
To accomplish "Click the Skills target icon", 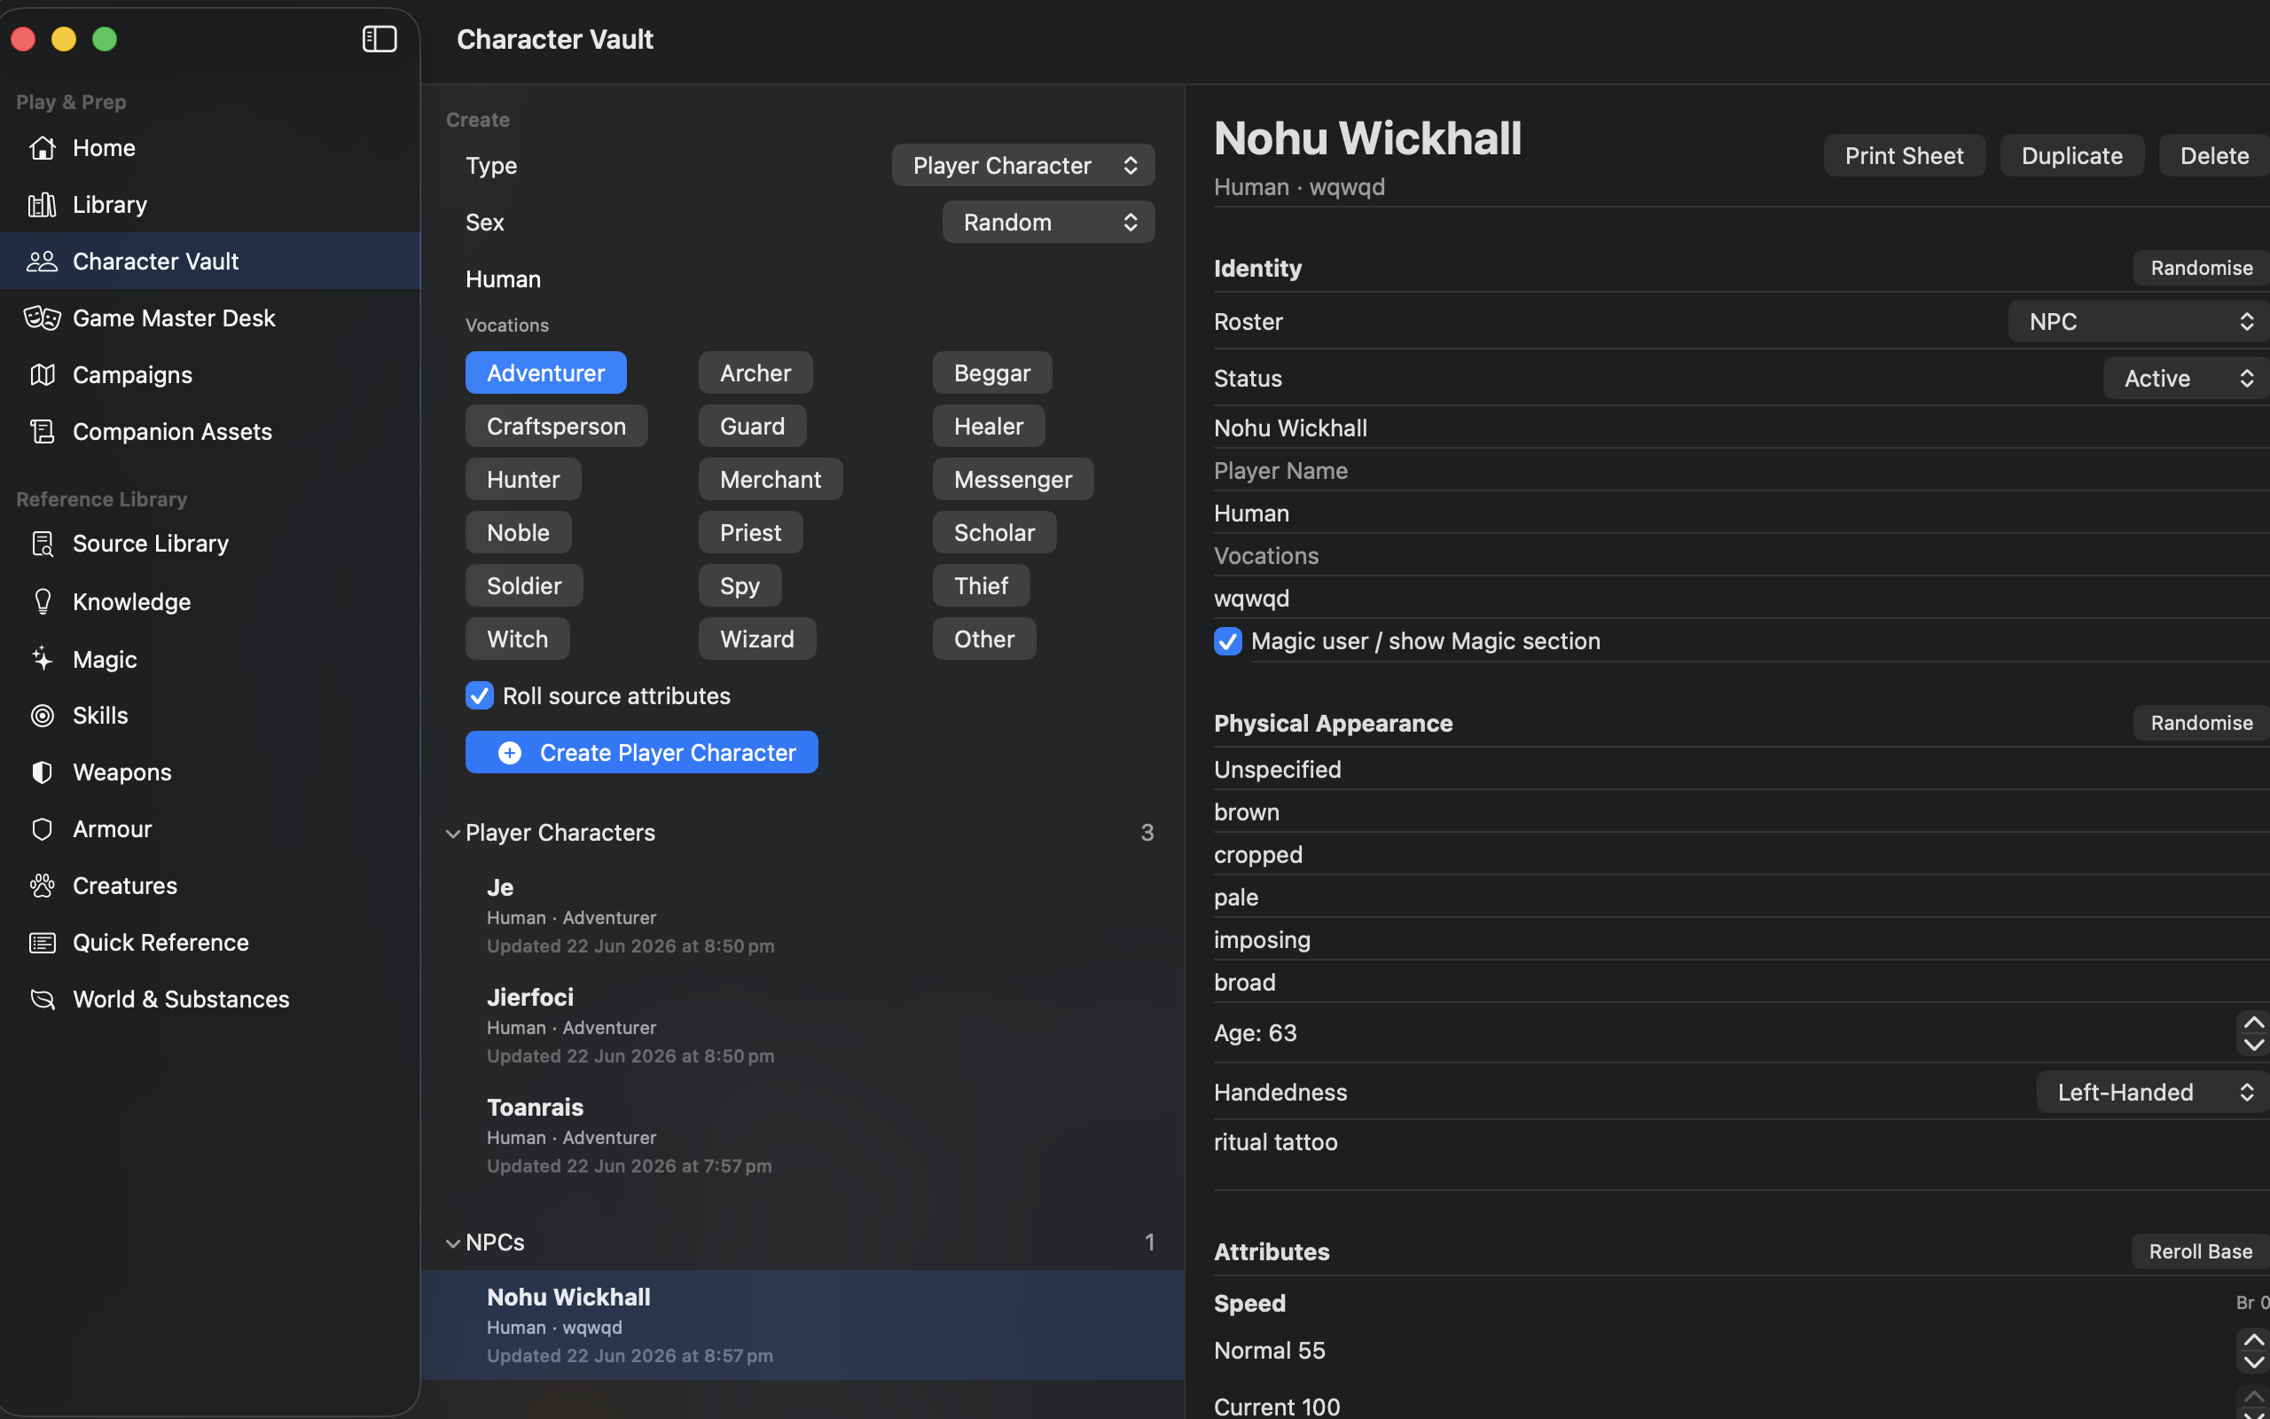I will point(43,715).
